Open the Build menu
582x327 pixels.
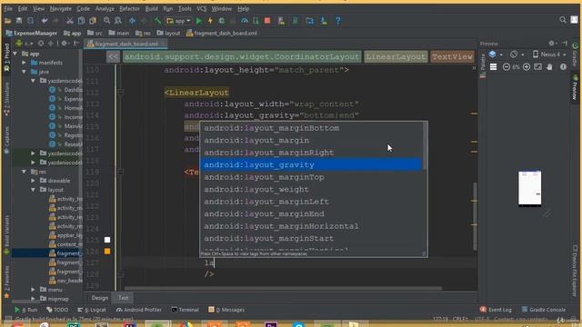(151, 8)
